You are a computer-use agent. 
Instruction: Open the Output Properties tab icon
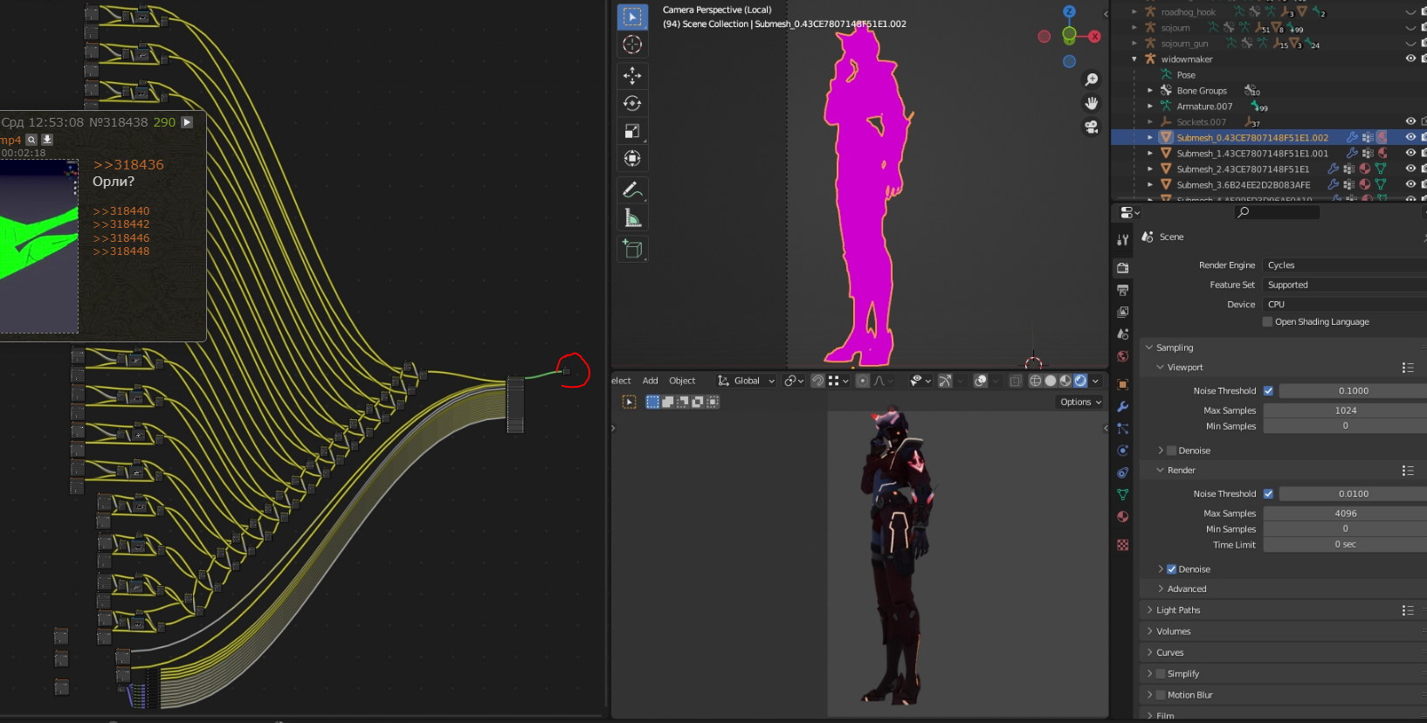pyautogui.click(x=1123, y=290)
